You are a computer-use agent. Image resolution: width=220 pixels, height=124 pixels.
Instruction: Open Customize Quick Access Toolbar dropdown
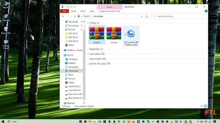click(74, 7)
